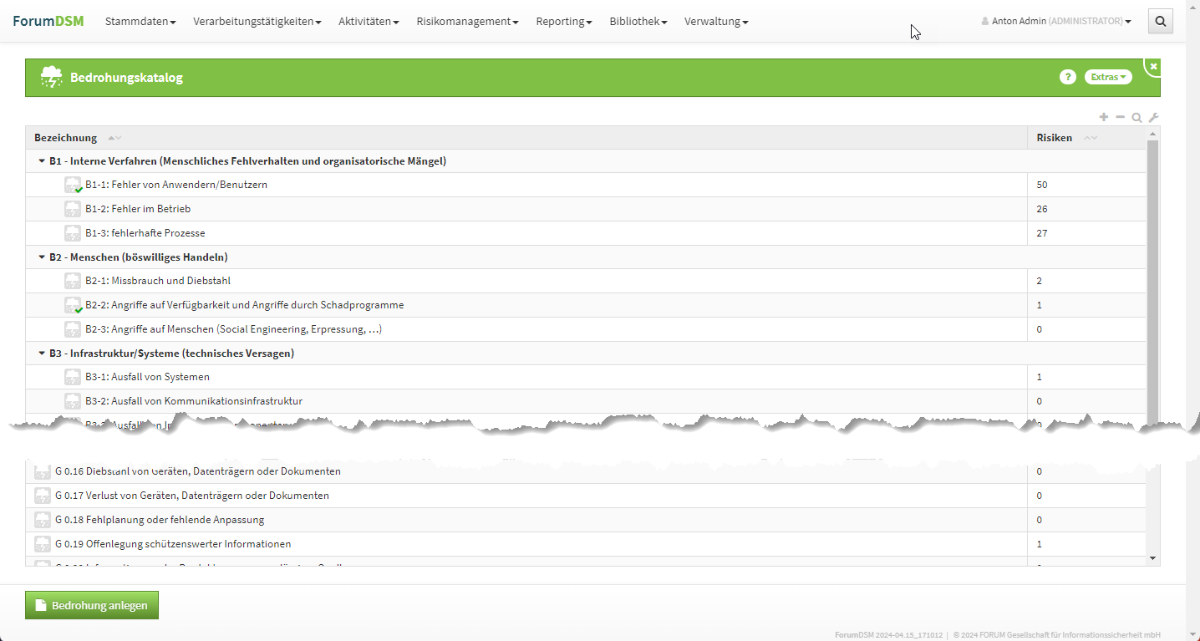The image size is (1200, 641).
Task: Click threat icon of B2-3 Angriffe auf Menschen
Action: [73, 329]
